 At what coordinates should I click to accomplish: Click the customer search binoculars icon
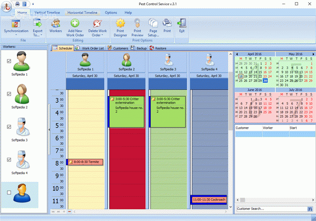click(310, 209)
